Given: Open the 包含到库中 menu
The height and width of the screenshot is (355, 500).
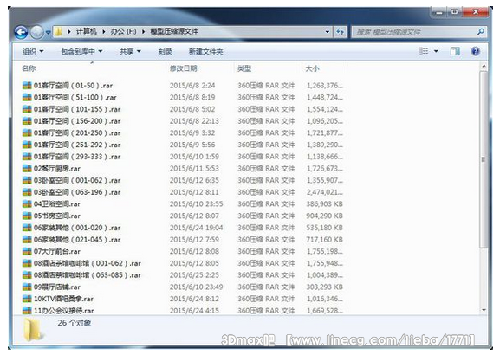Looking at the screenshot, I should pyautogui.click(x=81, y=52).
